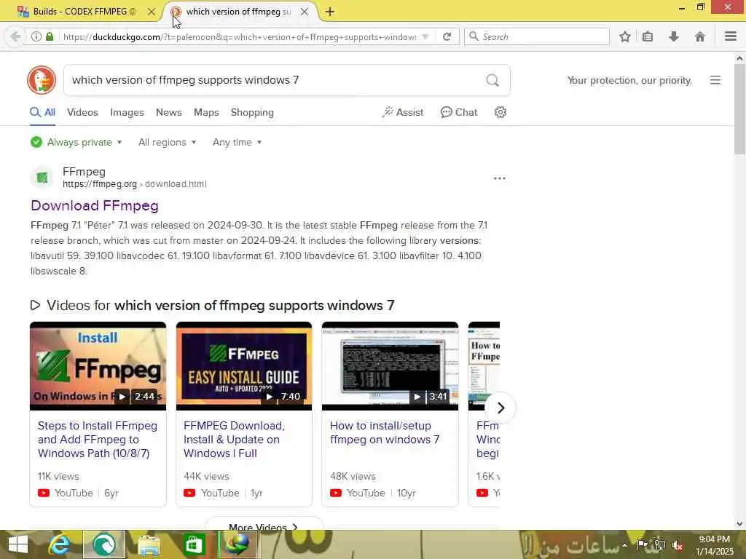This screenshot has height=559, width=746.
Task: Click the DuckDuckGo logo icon
Action: (x=42, y=80)
